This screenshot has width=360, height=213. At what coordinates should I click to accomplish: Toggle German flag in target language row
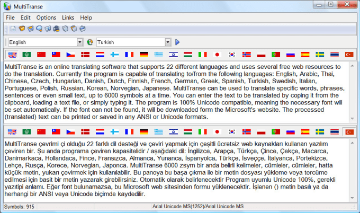(x=144, y=132)
